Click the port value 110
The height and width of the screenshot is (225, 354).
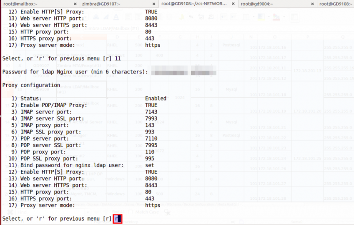pos(150,152)
